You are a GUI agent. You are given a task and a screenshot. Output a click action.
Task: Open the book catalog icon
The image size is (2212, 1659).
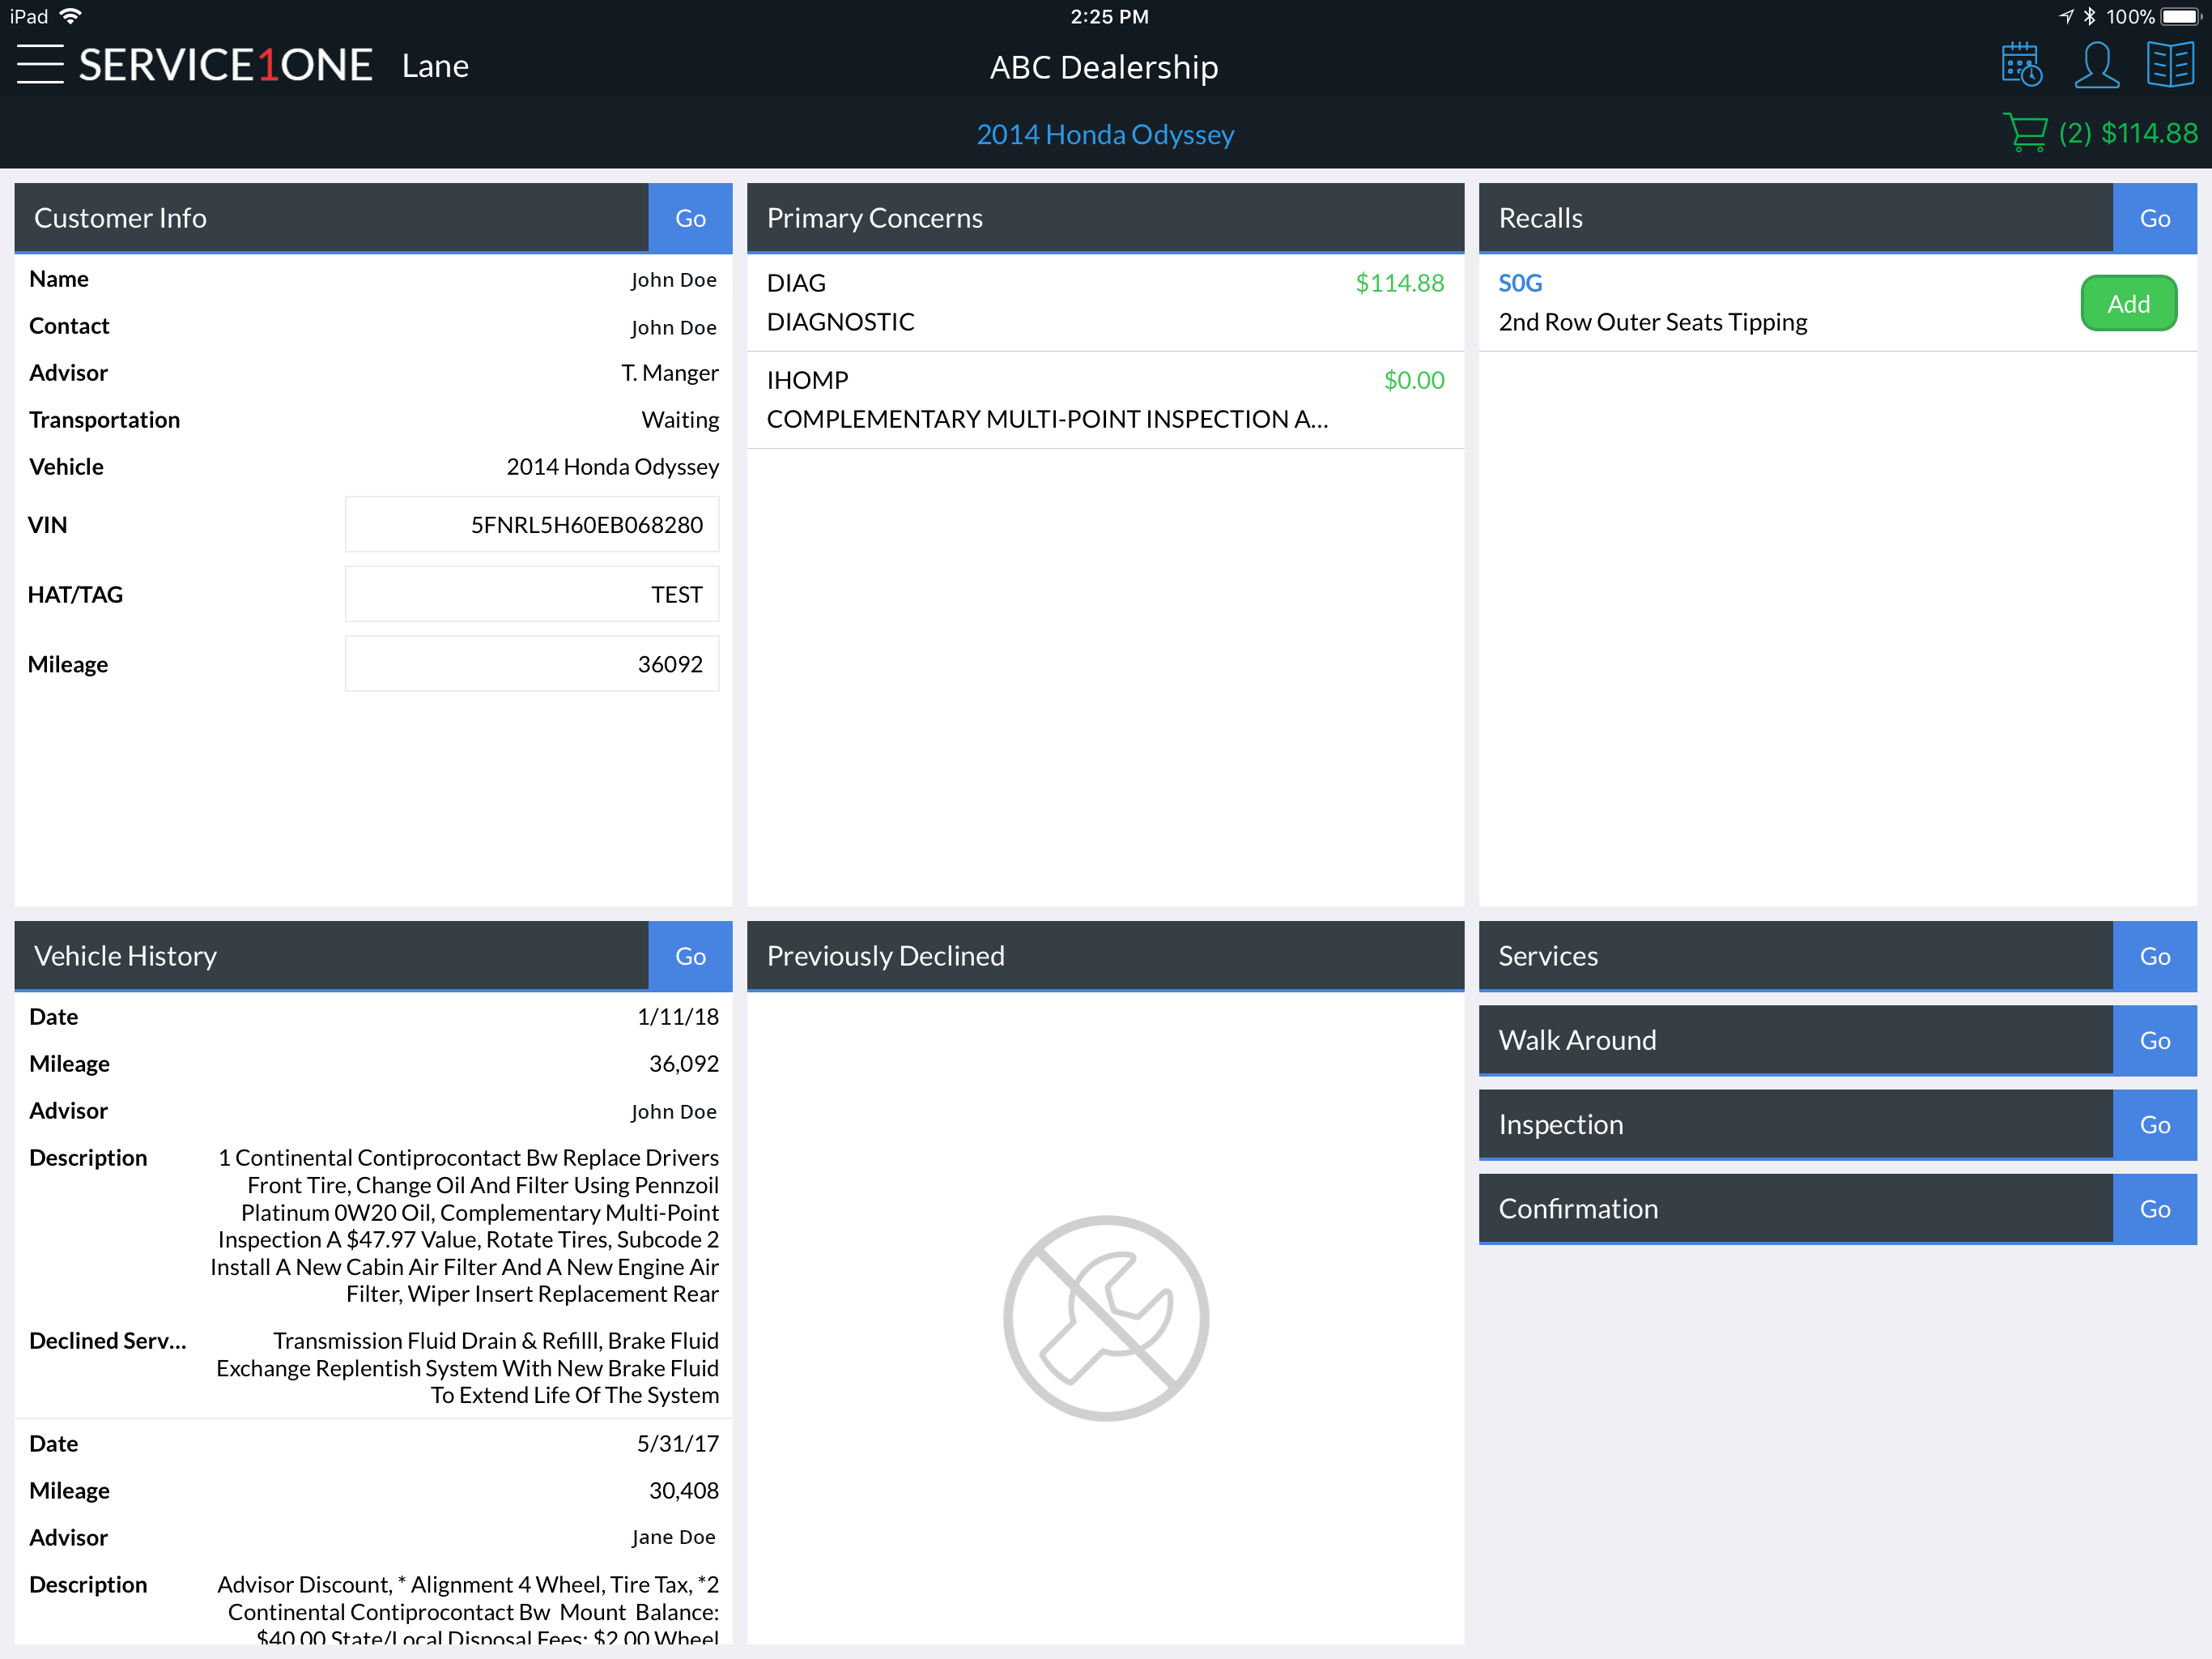pyautogui.click(x=2170, y=65)
